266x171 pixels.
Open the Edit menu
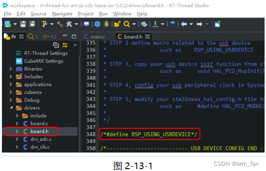(x=21, y=14)
